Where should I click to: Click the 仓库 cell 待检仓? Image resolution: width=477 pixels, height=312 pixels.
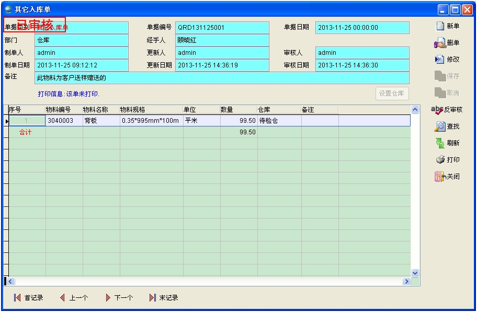(279, 121)
